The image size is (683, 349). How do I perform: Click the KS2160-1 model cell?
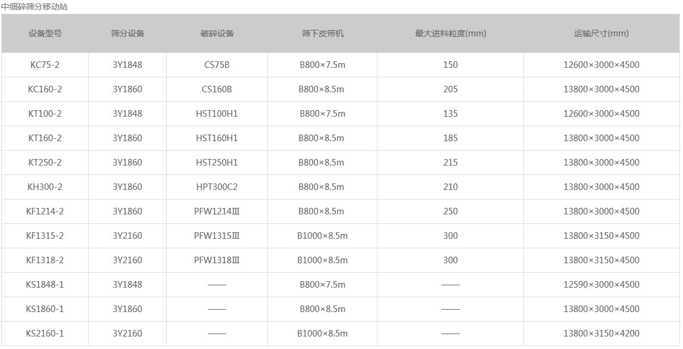(x=45, y=334)
